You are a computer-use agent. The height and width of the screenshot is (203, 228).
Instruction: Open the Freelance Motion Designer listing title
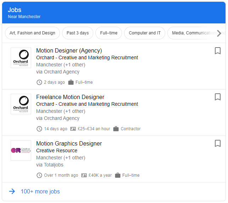[70, 97]
